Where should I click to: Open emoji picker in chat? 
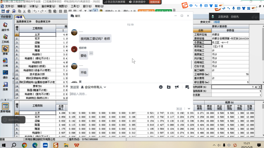(161, 87)
